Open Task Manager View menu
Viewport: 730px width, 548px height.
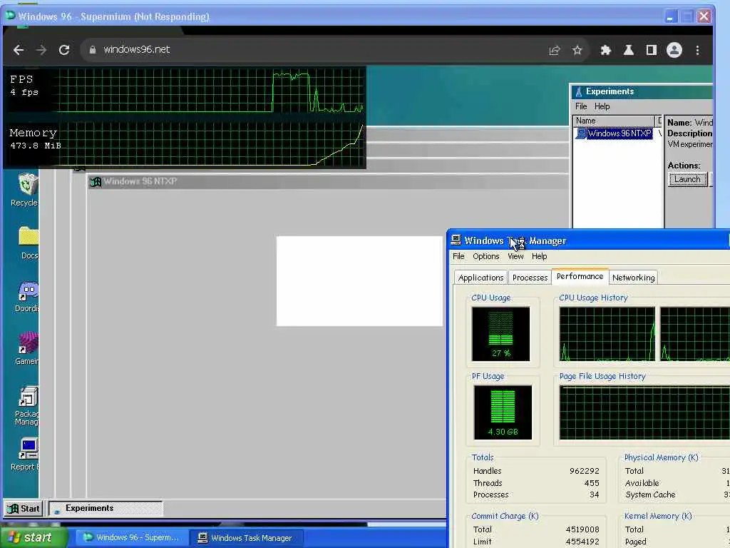click(x=515, y=256)
